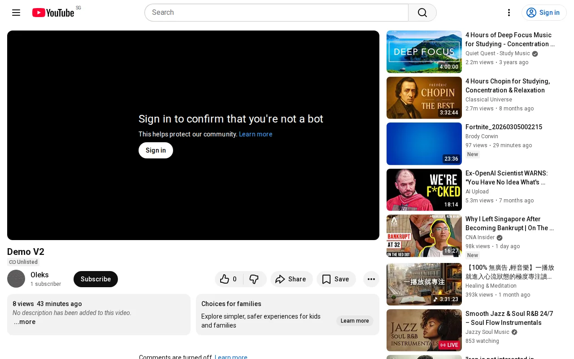The height and width of the screenshot is (359, 574).
Task: Open the Healing & Meditation video thumbnail
Action: click(x=424, y=284)
